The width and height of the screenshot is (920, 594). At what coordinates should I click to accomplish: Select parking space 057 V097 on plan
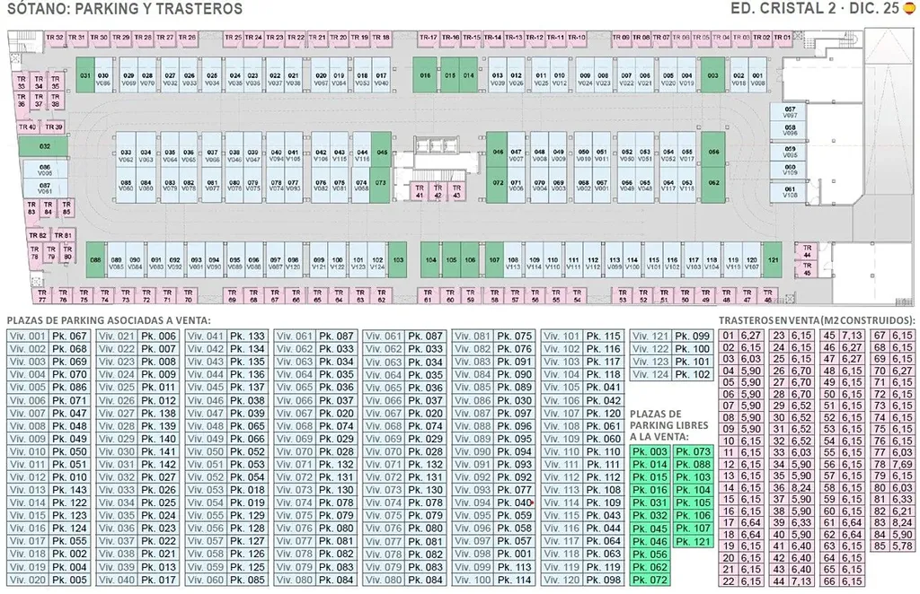point(790,111)
